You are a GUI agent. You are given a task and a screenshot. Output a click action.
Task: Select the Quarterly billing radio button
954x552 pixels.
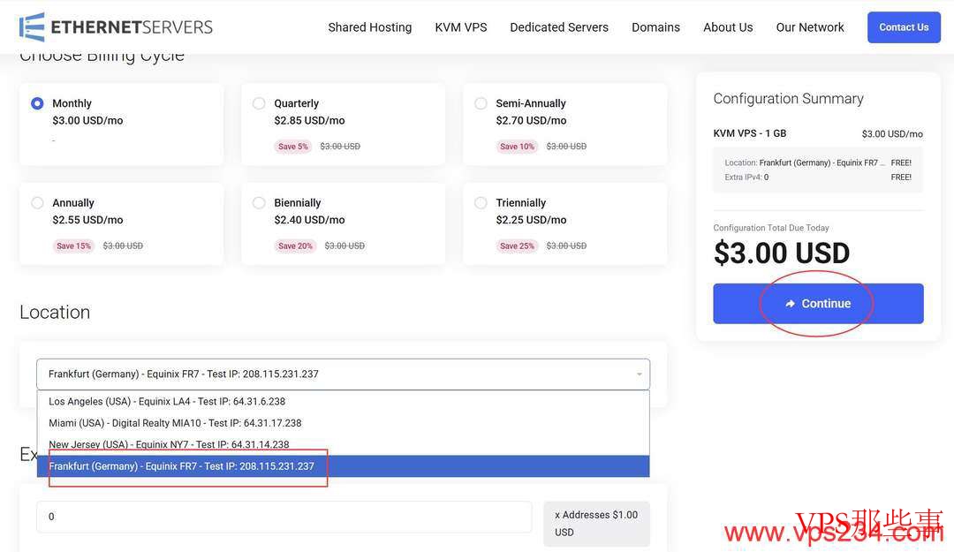pos(259,103)
